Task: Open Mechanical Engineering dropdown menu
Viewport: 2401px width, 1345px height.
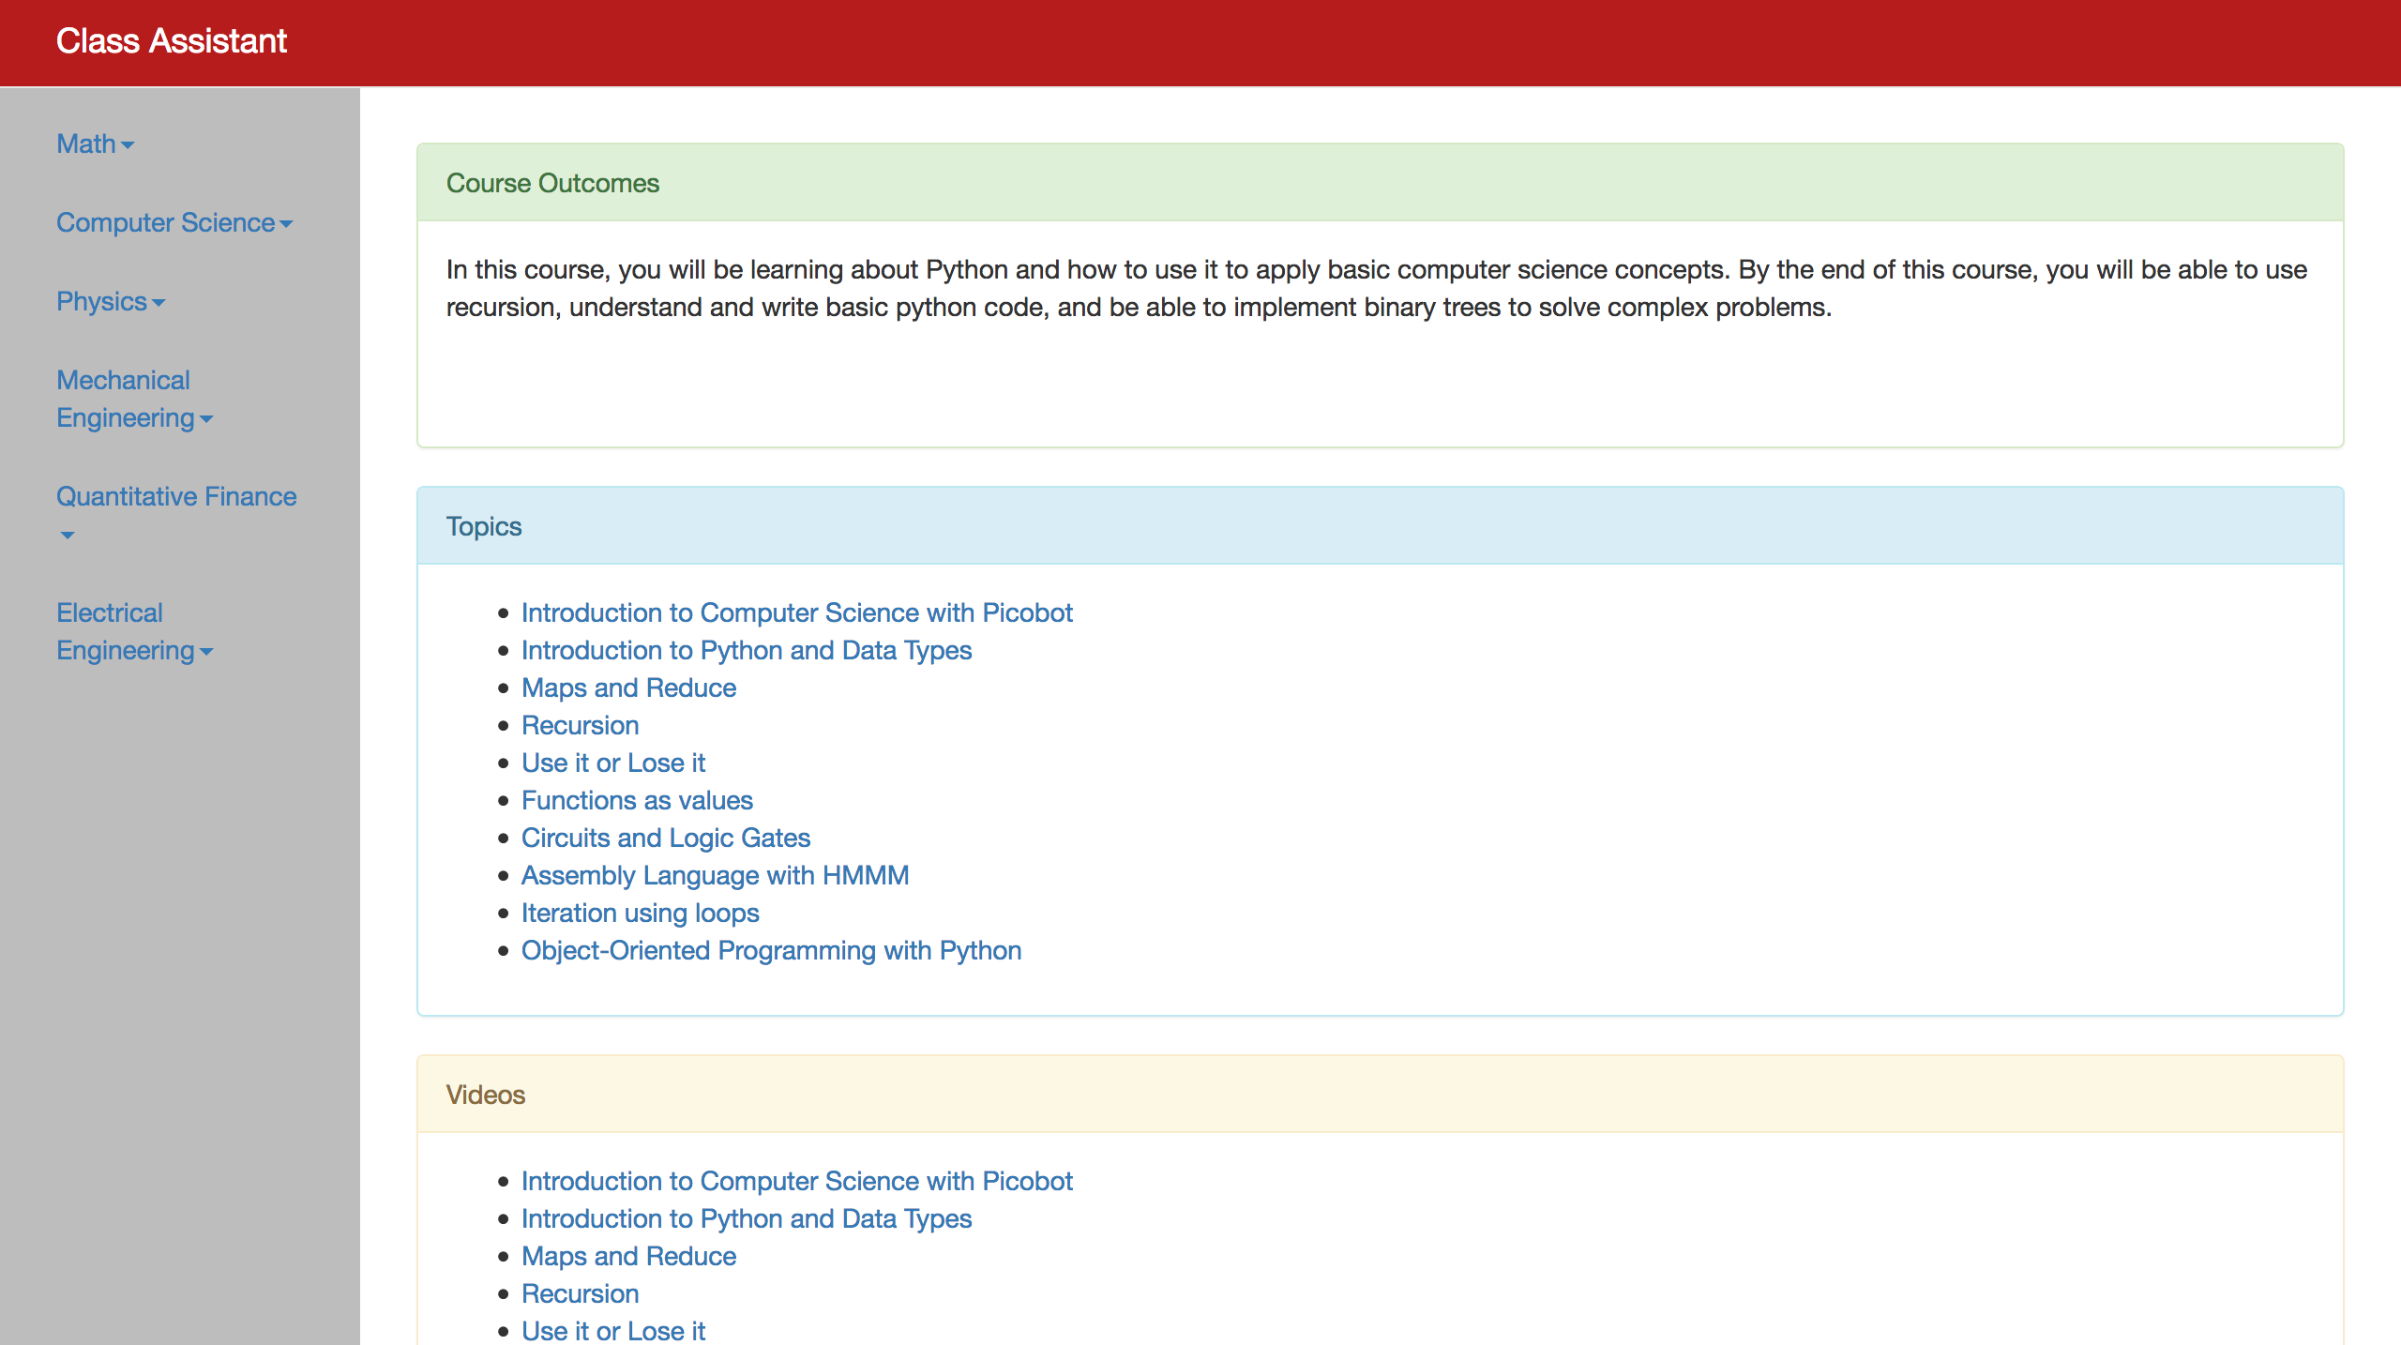Action: pyautogui.click(x=134, y=399)
